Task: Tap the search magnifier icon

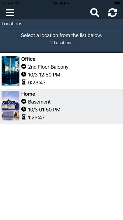Action: 94,13
